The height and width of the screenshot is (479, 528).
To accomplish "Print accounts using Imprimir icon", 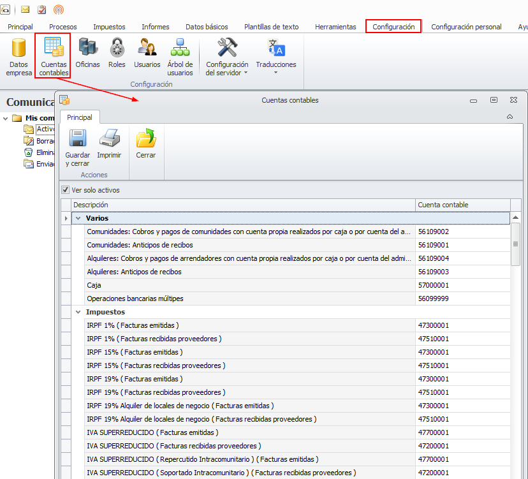I will click(x=109, y=144).
